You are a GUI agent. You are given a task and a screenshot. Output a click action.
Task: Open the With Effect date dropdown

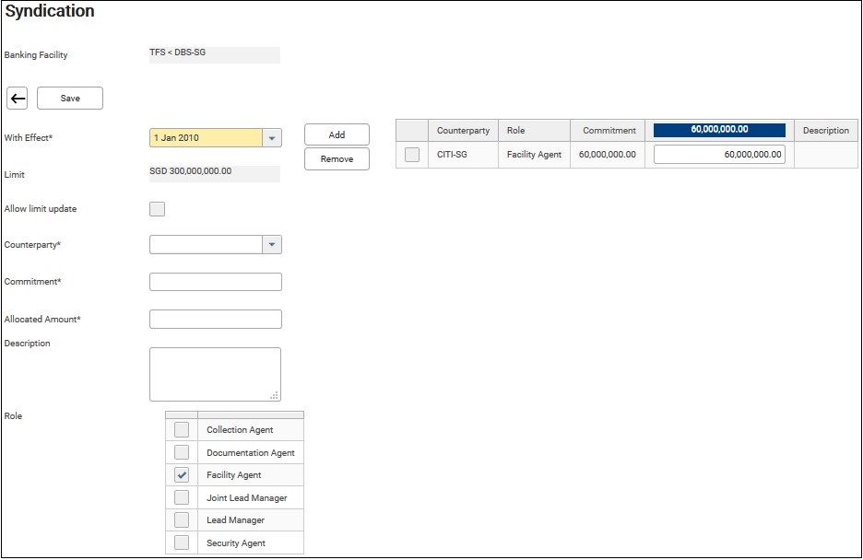pyautogui.click(x=271, y=138)
